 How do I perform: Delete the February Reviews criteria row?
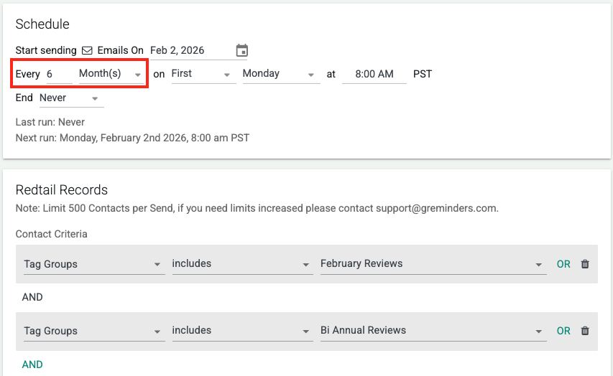pos(585,264)
